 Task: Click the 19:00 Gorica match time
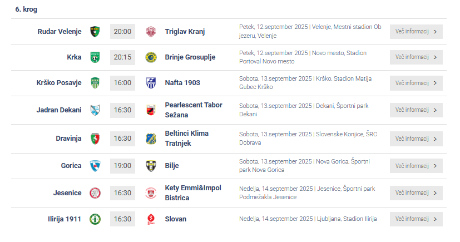pos(122,166)
